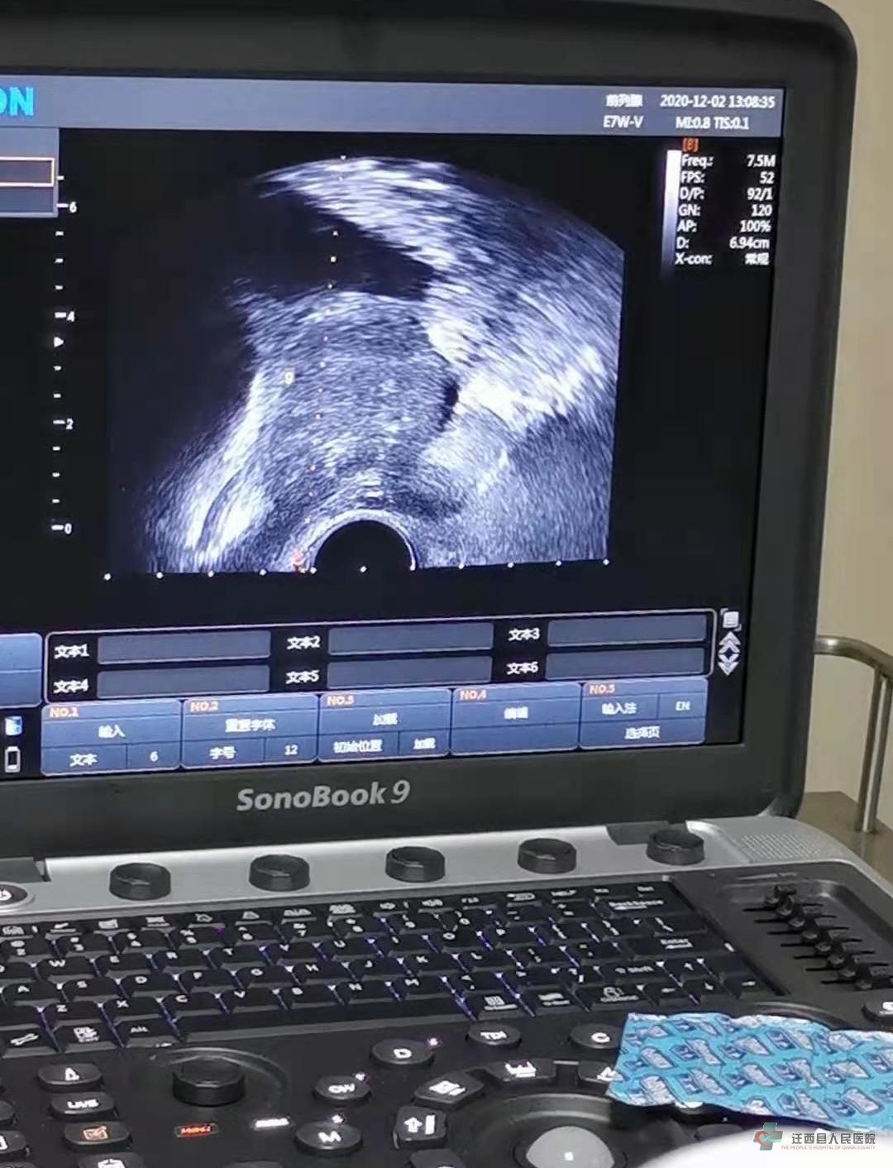The image size is (893, 1168).
Task: Select the 初始位置 option
Action: 357,745
